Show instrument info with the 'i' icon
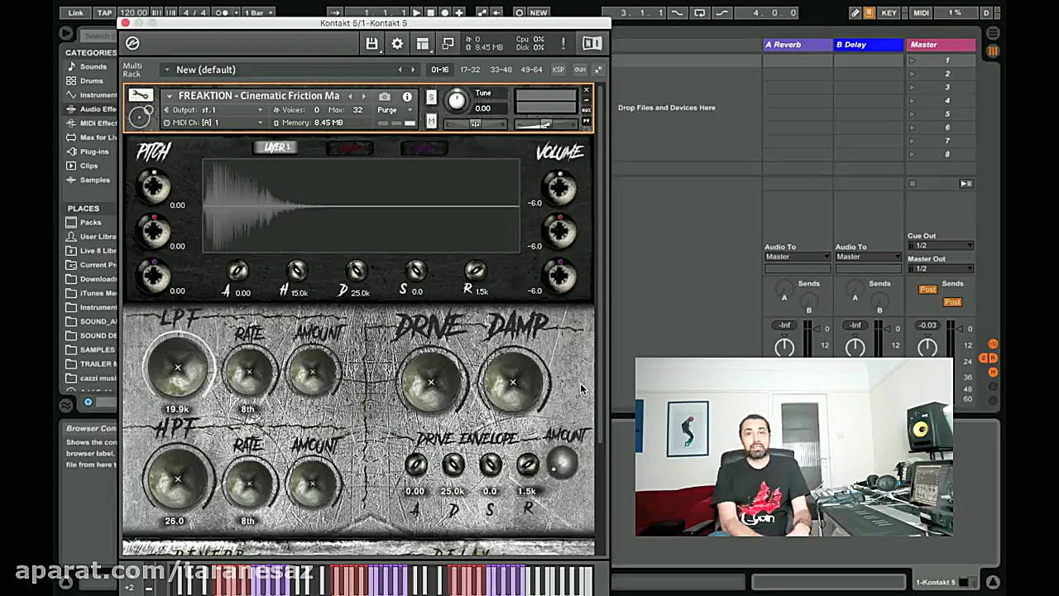Viewport: 1059px width, 596px height. (407, 97)
